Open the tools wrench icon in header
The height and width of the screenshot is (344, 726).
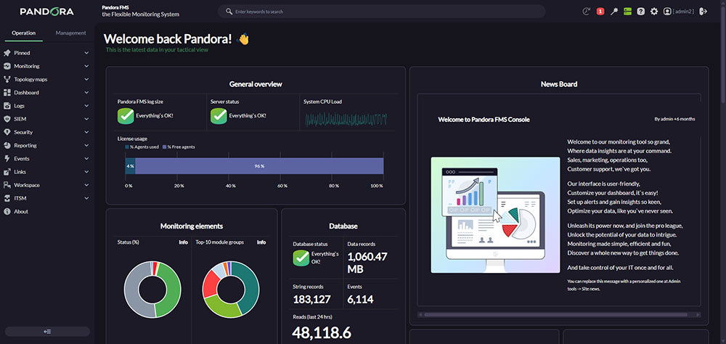point(614,12)
